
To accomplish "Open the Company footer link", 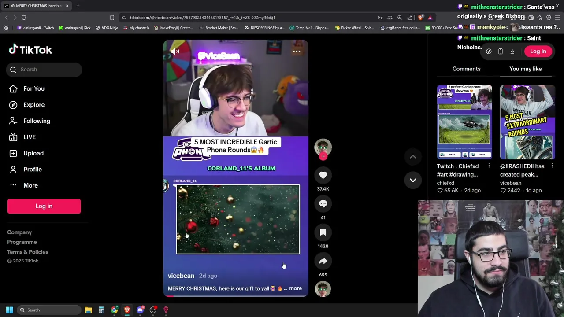I will [x=19, y=232].
